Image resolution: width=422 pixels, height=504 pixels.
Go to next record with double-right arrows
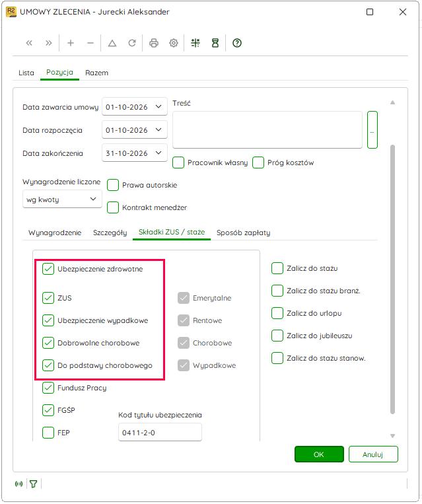click(x=48, y=43)
